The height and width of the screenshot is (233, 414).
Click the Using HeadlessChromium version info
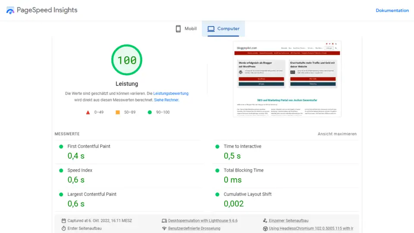[311, 228]
